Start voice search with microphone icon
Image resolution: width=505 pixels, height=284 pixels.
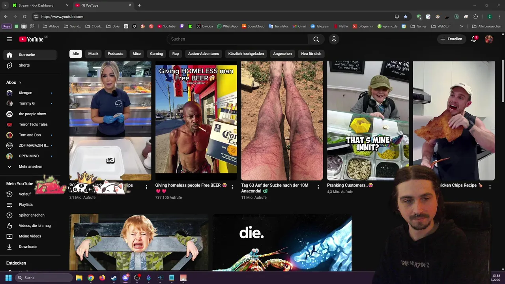point(334,39)
